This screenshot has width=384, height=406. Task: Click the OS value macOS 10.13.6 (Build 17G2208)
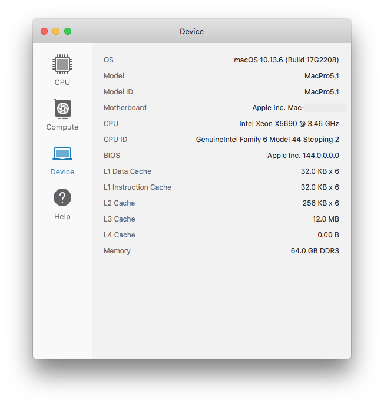286,60
